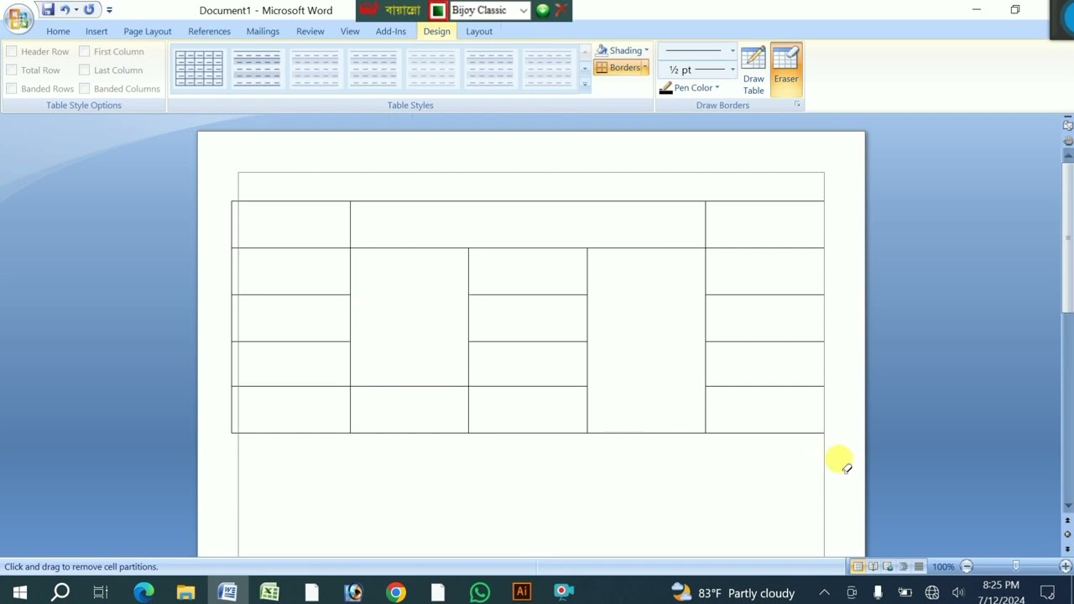Toggle the Header Row checkbox
1074x604 pixels.
coord(12,51)
